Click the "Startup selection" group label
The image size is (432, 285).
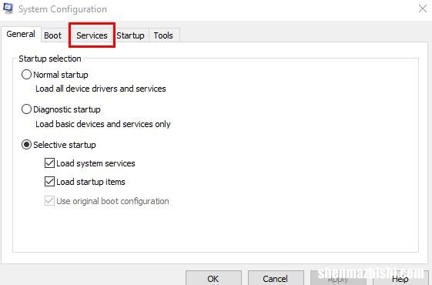tap(50, 59)
